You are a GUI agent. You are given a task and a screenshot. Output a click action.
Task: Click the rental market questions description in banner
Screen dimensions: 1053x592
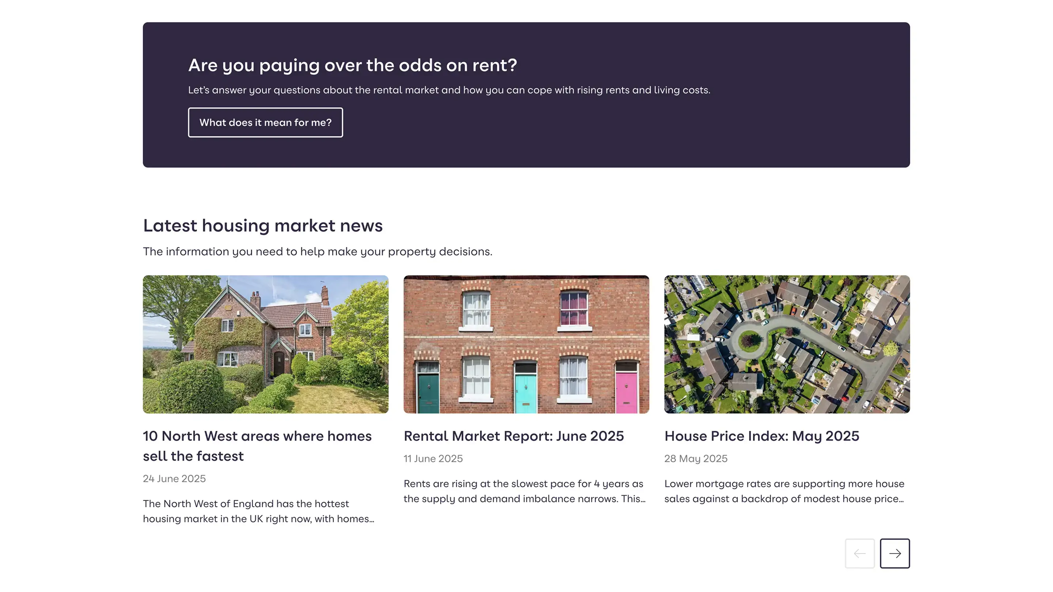[449, 90]
